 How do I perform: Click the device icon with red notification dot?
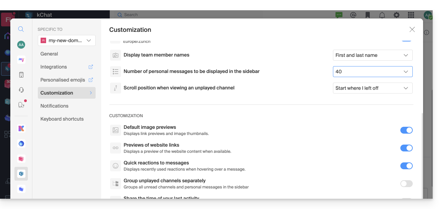(21, 105)
